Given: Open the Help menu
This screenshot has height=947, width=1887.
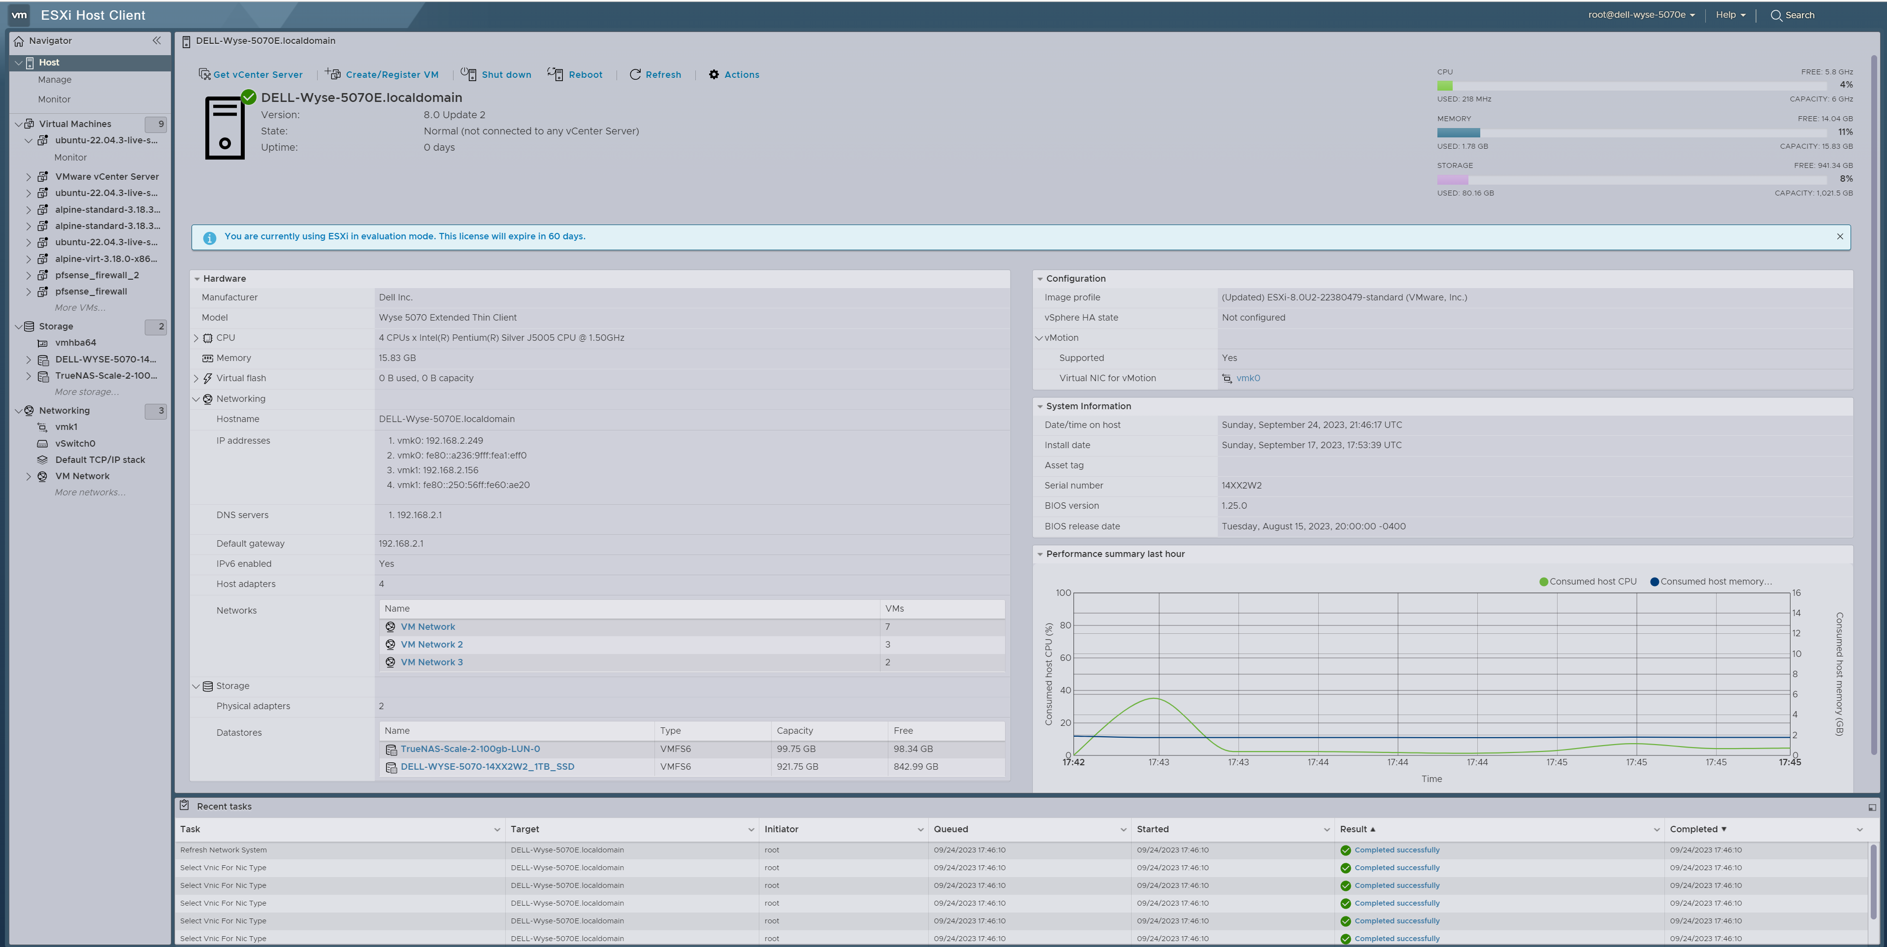Looking at the screenshot, I should coord(1730,15).
